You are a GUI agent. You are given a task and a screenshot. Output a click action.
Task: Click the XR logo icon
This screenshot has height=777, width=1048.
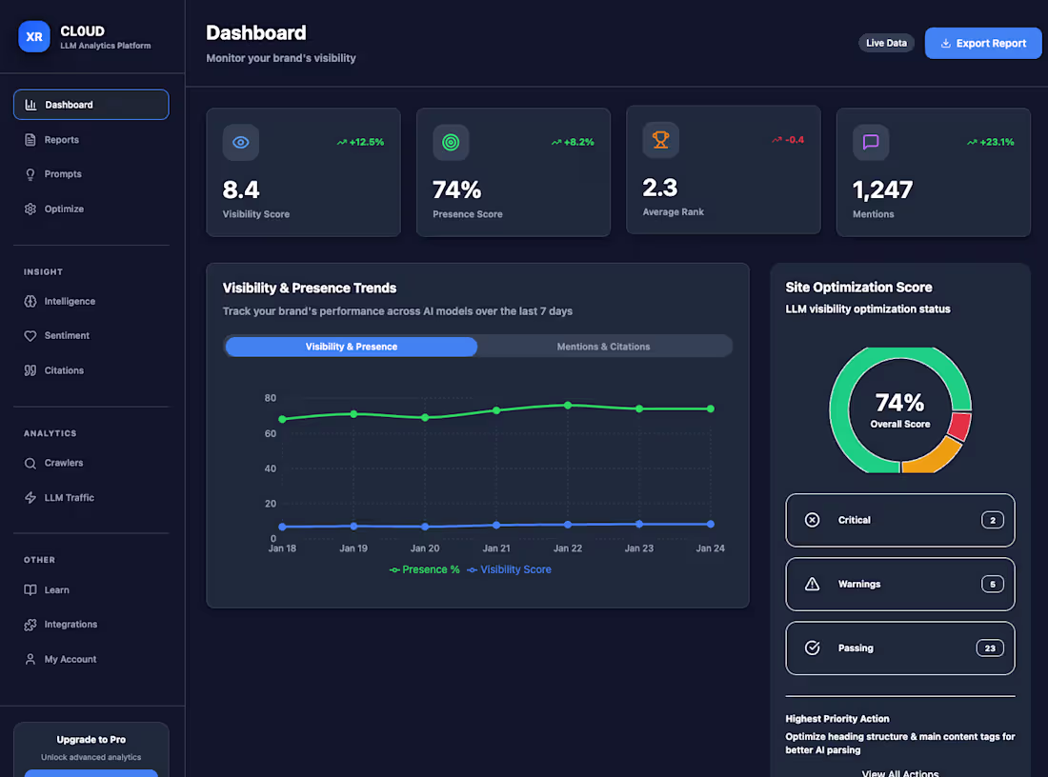tap(33, 36)
